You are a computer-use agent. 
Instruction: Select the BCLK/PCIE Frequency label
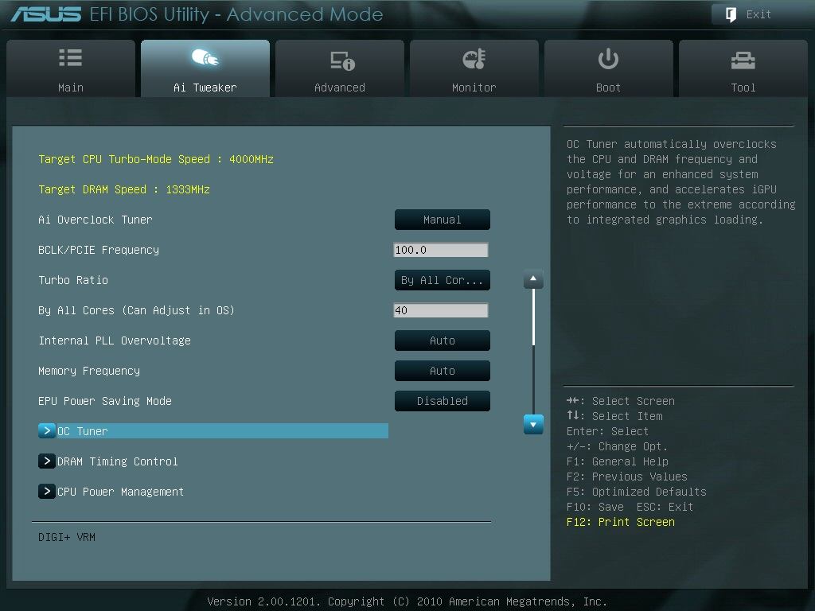pos(99,250)
